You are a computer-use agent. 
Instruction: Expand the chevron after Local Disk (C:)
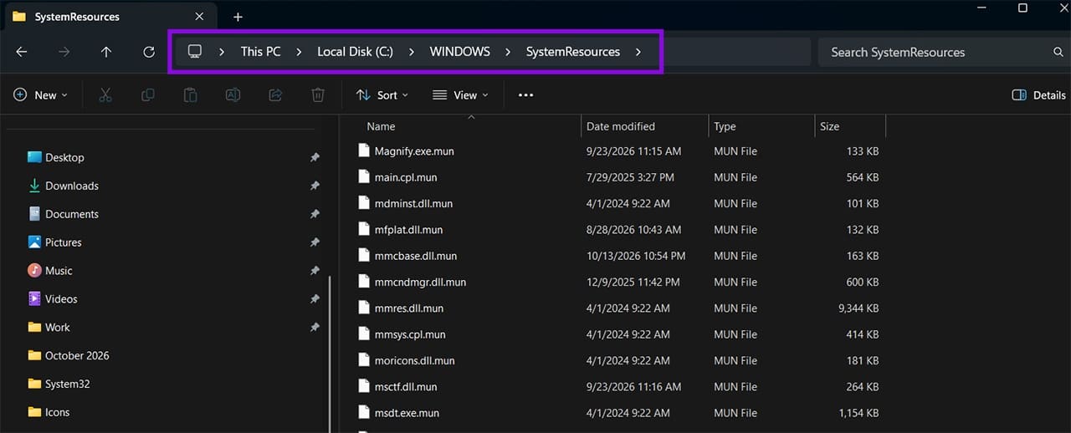[412, 52]
